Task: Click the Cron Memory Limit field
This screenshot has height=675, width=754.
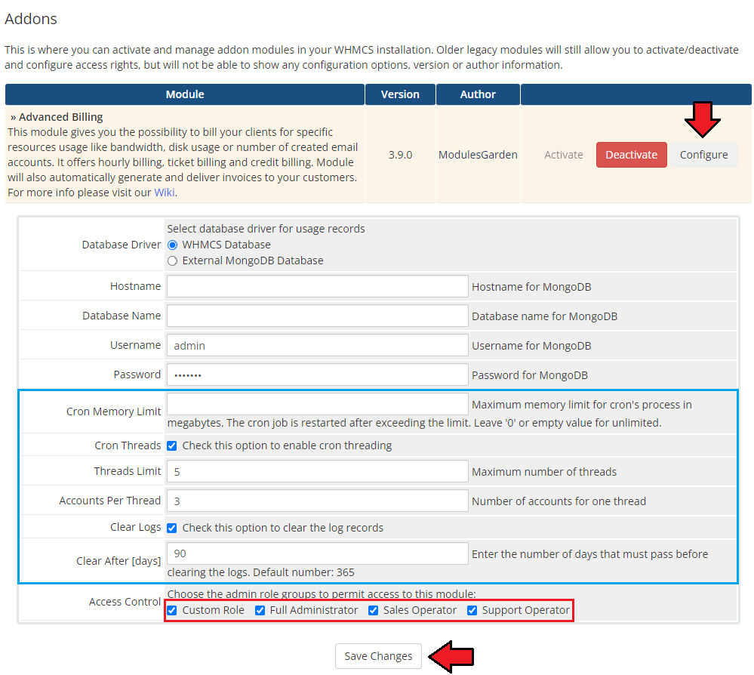Action: tap(317, 404)
